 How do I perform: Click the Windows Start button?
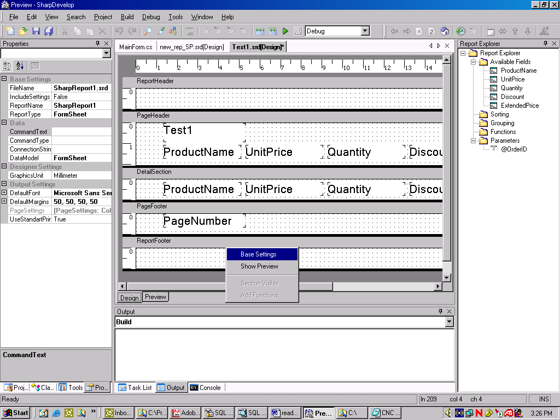coord(16,413)
